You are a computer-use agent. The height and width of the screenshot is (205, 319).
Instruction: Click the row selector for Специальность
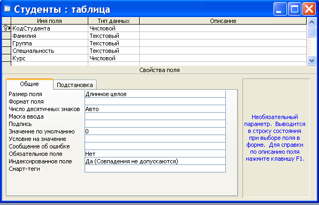6,51
